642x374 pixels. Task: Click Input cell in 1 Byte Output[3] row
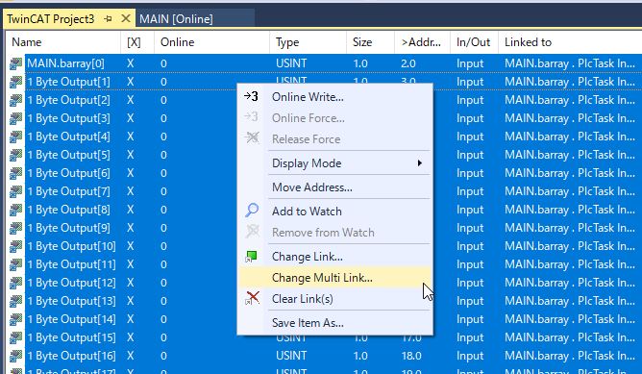click(470, 118)
